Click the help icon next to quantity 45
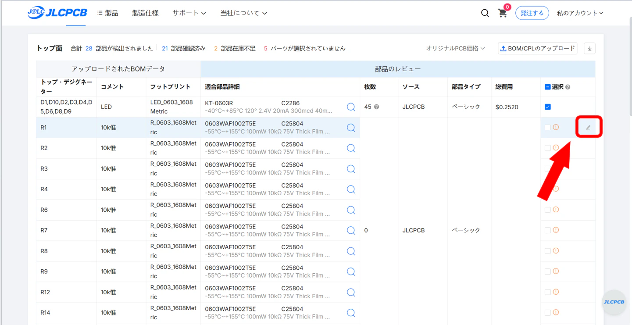Screen dimensions: 632x325 coord(376,107)
